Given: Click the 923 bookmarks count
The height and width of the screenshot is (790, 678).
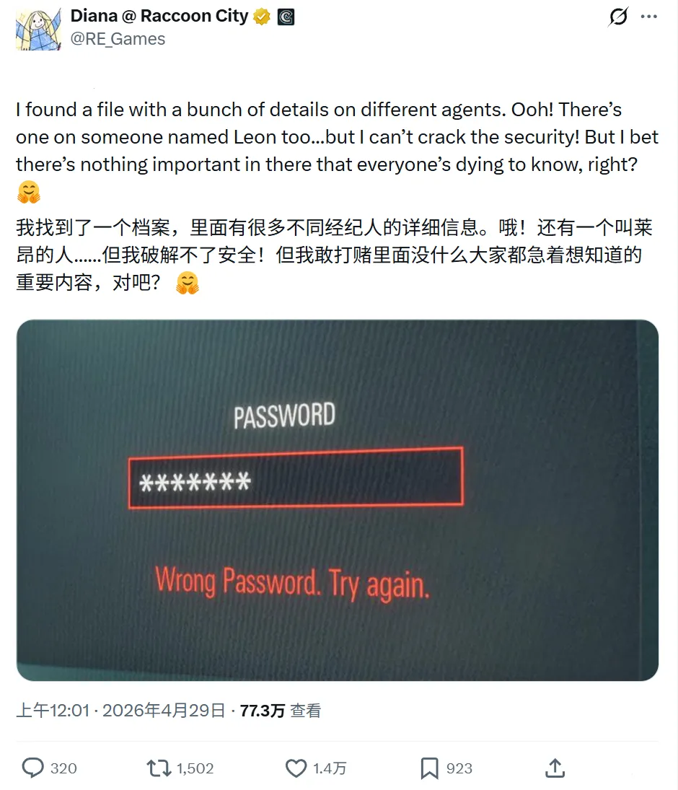Looking at the screenshot, I should 459,768.
